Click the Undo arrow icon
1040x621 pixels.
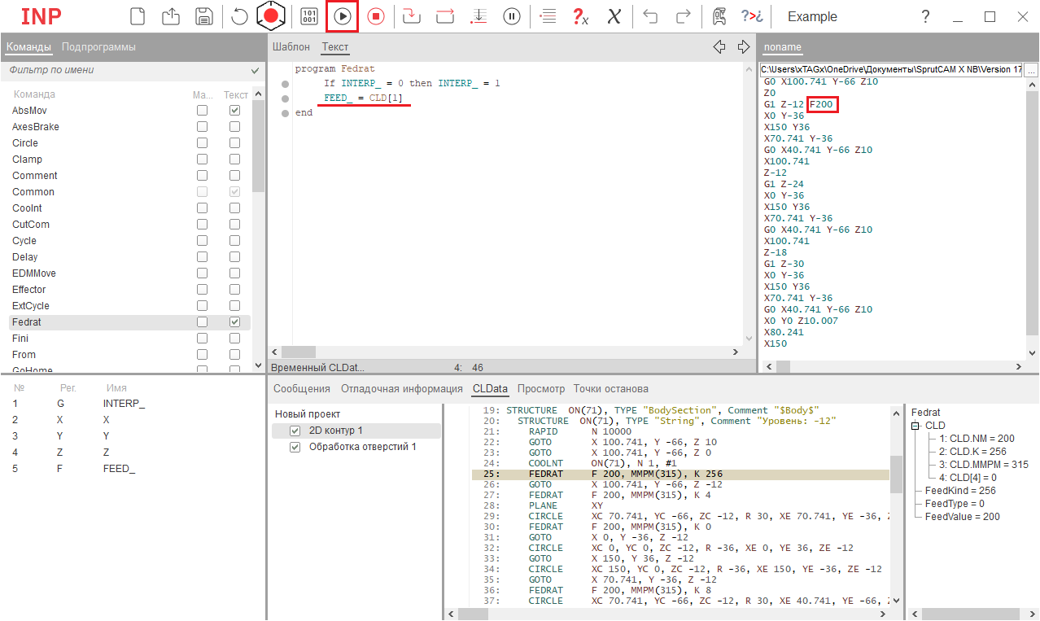[649, 16]
